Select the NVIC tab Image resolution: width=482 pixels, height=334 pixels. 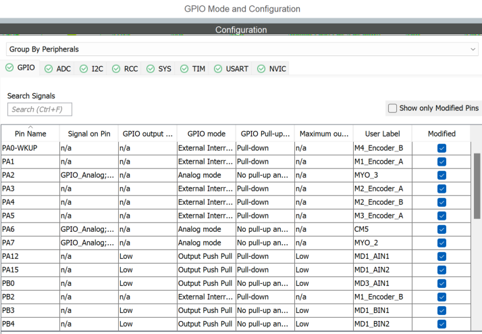pyautogui.click(x=271, y=69)
